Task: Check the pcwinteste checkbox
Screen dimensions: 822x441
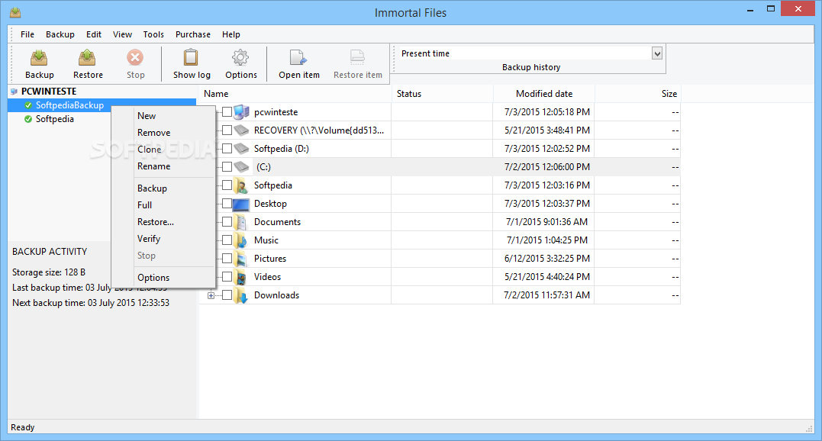Action: tap(227, 111)
